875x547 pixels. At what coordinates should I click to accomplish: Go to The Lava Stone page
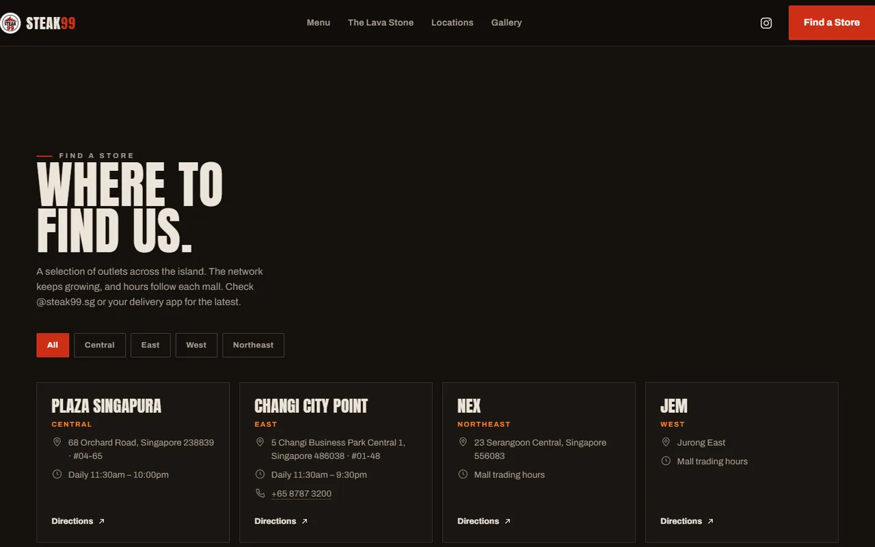click(x=381, y=23)
